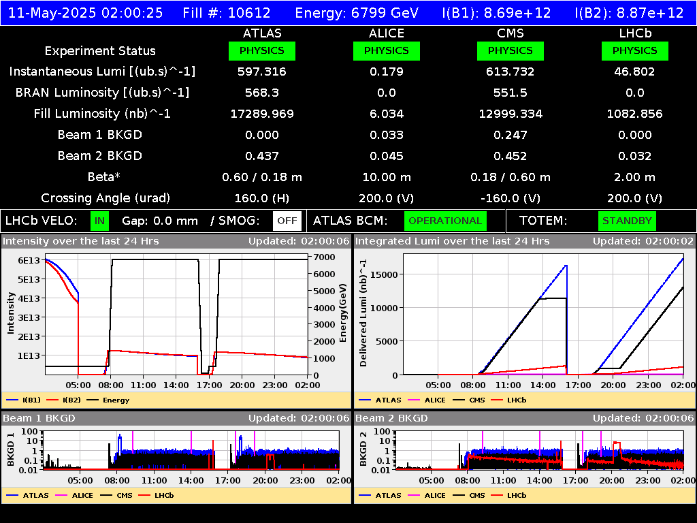Screen dimensions: 697x523
Task: Click the LHCb PHYSICS status badge
Action: [635, 50]
